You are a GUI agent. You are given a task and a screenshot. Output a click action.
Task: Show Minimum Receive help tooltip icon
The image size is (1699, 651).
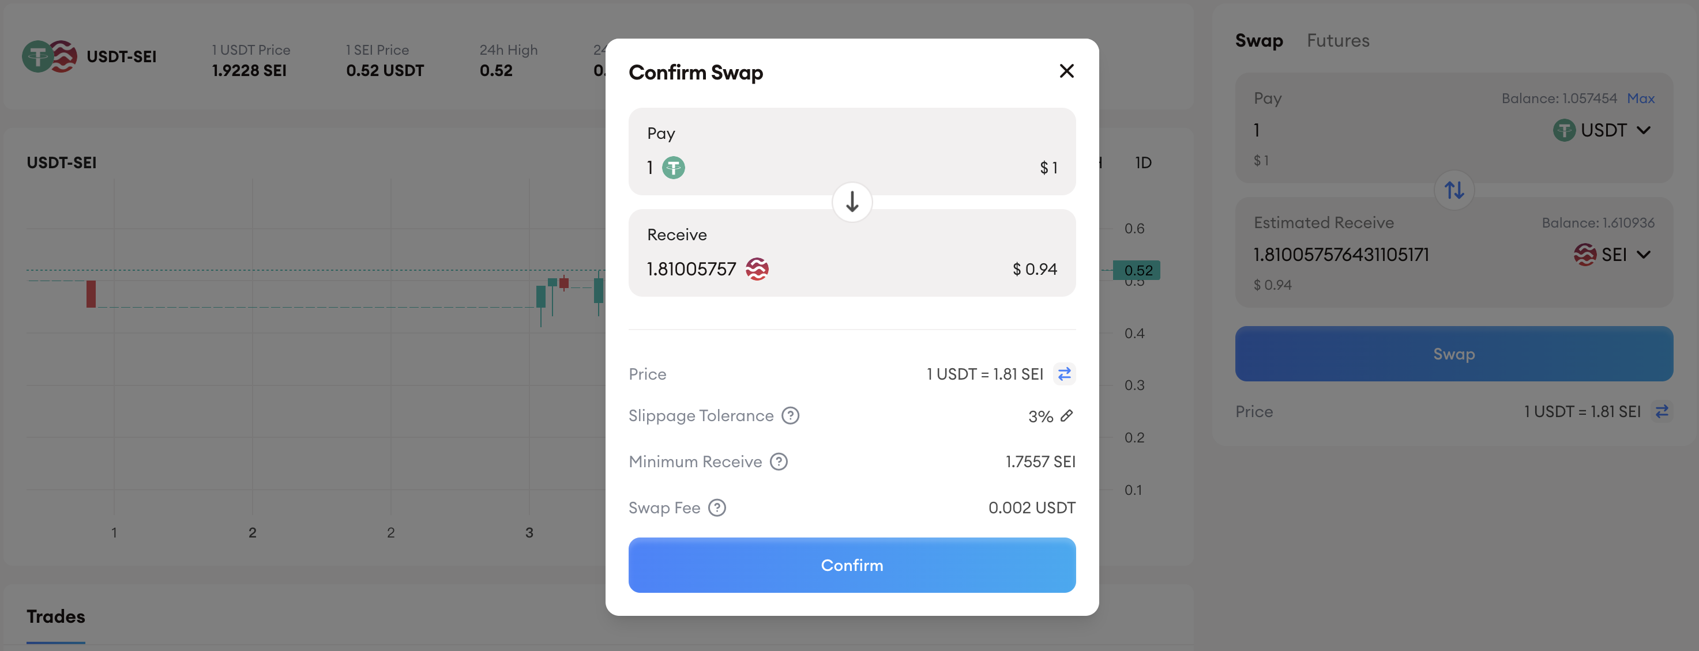click(x=779, y=462)
